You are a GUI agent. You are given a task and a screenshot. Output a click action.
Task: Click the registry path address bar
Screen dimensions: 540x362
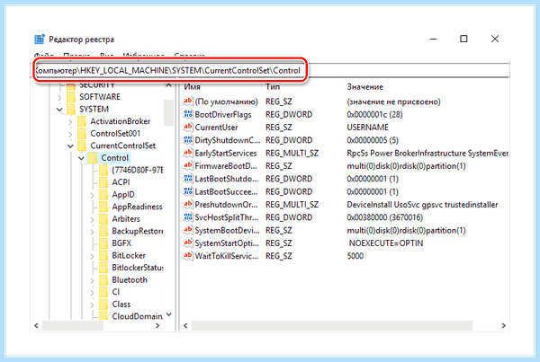tap(272, 70)
